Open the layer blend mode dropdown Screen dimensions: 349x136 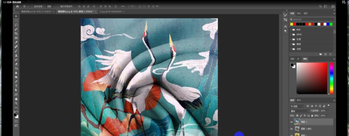click(299, 111)
